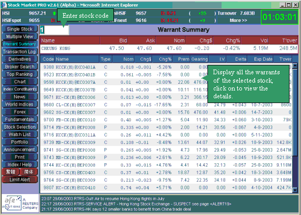Image resolution: width=301 pixels, height=215 pixels.
Task: Click the scrollbar down arrow
Action: coord(295,190)
